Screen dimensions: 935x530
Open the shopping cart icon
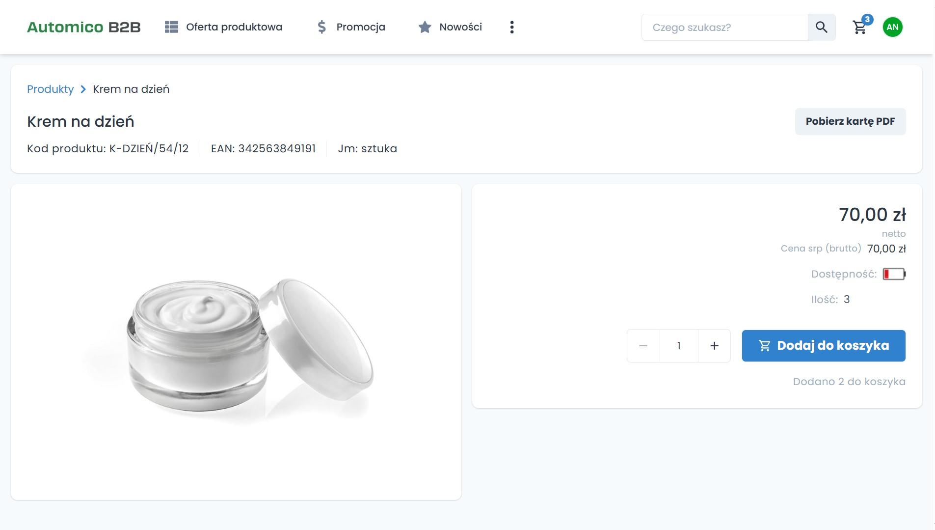[x=859, y=28]
